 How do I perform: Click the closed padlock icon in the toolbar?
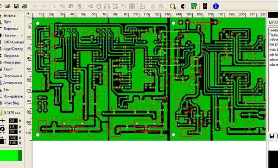[x=153, y=6]
